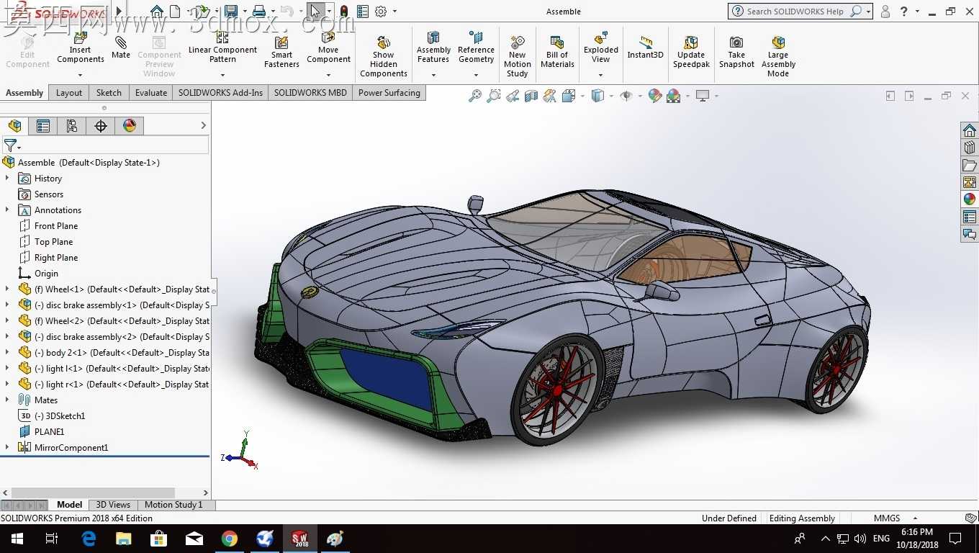Create an Exploded View

click(601, 47)
